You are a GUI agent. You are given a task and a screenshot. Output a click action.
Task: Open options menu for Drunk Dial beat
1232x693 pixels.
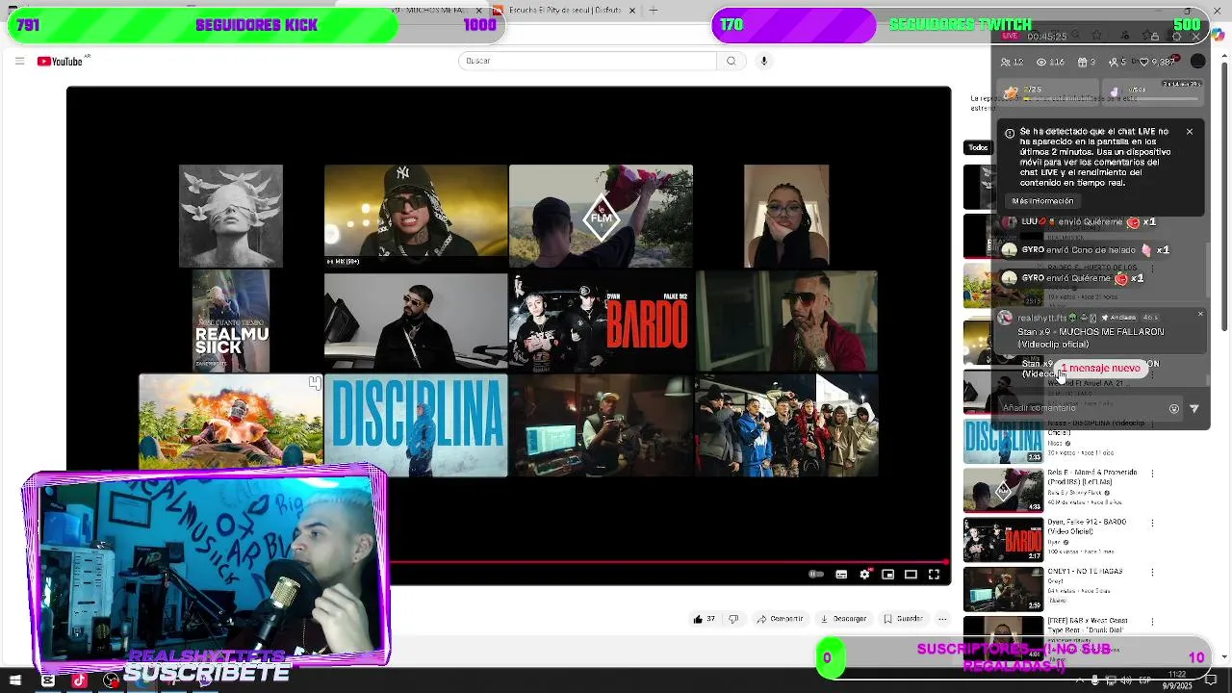point(1153,624)
